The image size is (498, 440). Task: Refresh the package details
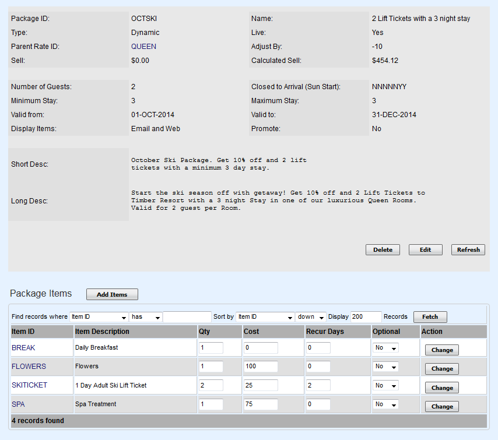coord(468,249)
